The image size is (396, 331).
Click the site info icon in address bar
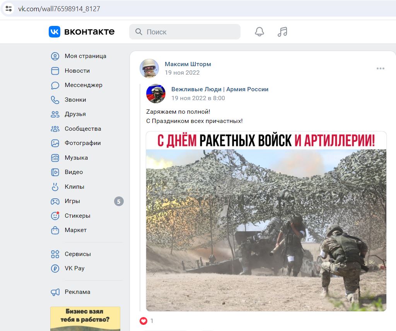(9, 9)
